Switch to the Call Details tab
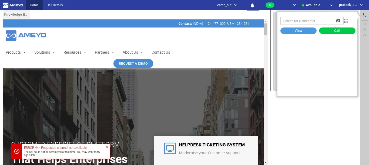 pyautogui.click(x=55, y=5)
